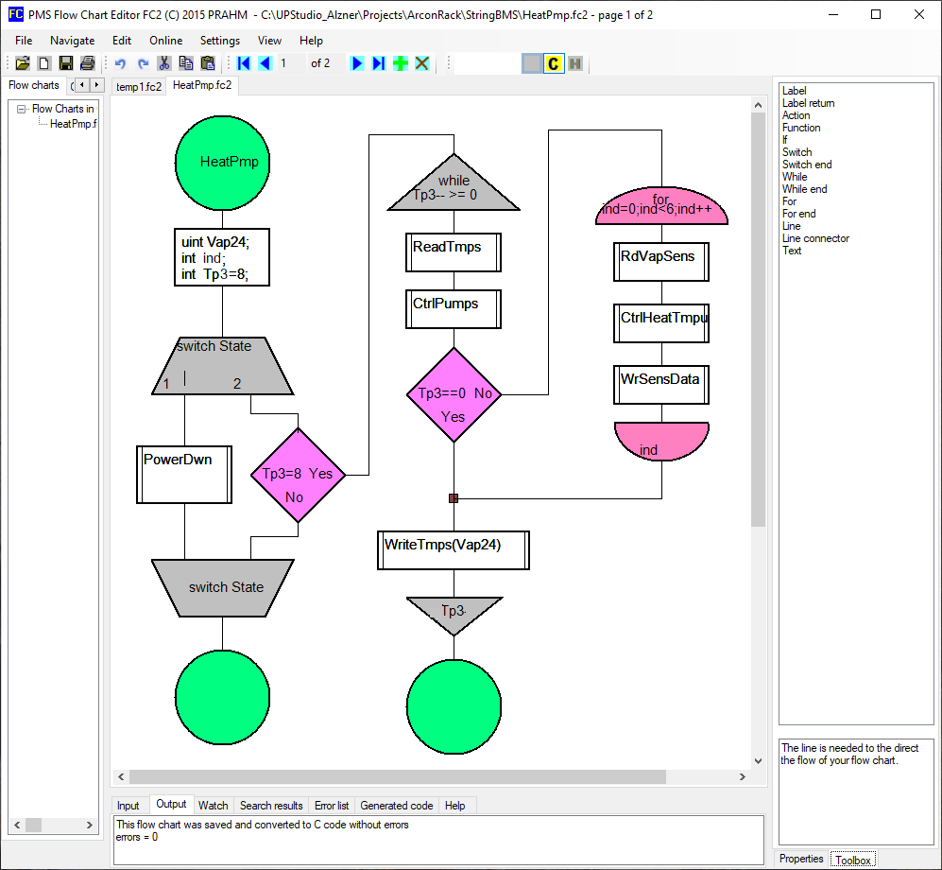942x870 pixels.
Task: Toggle the yellow C code output button
Action: (x=552, y=62)
